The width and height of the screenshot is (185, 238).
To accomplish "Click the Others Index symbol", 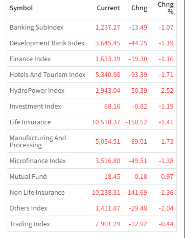I will point(29,208).
